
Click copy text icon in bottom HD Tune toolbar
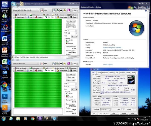point(54,64)
